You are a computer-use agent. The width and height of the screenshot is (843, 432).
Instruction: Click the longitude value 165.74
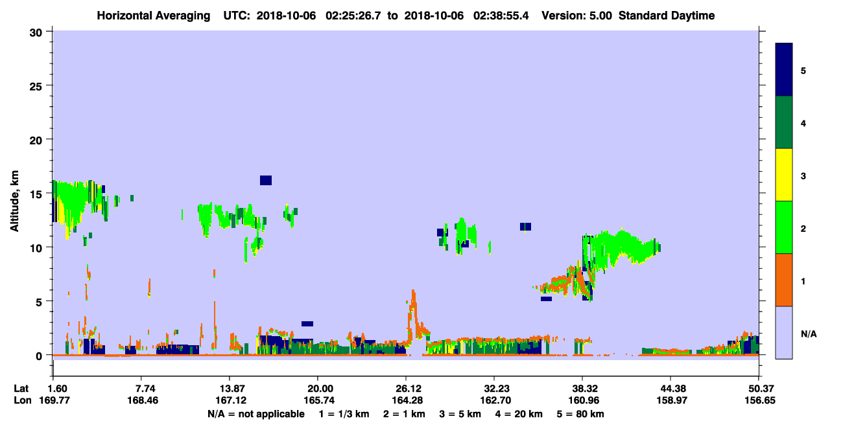coord(319,400)
